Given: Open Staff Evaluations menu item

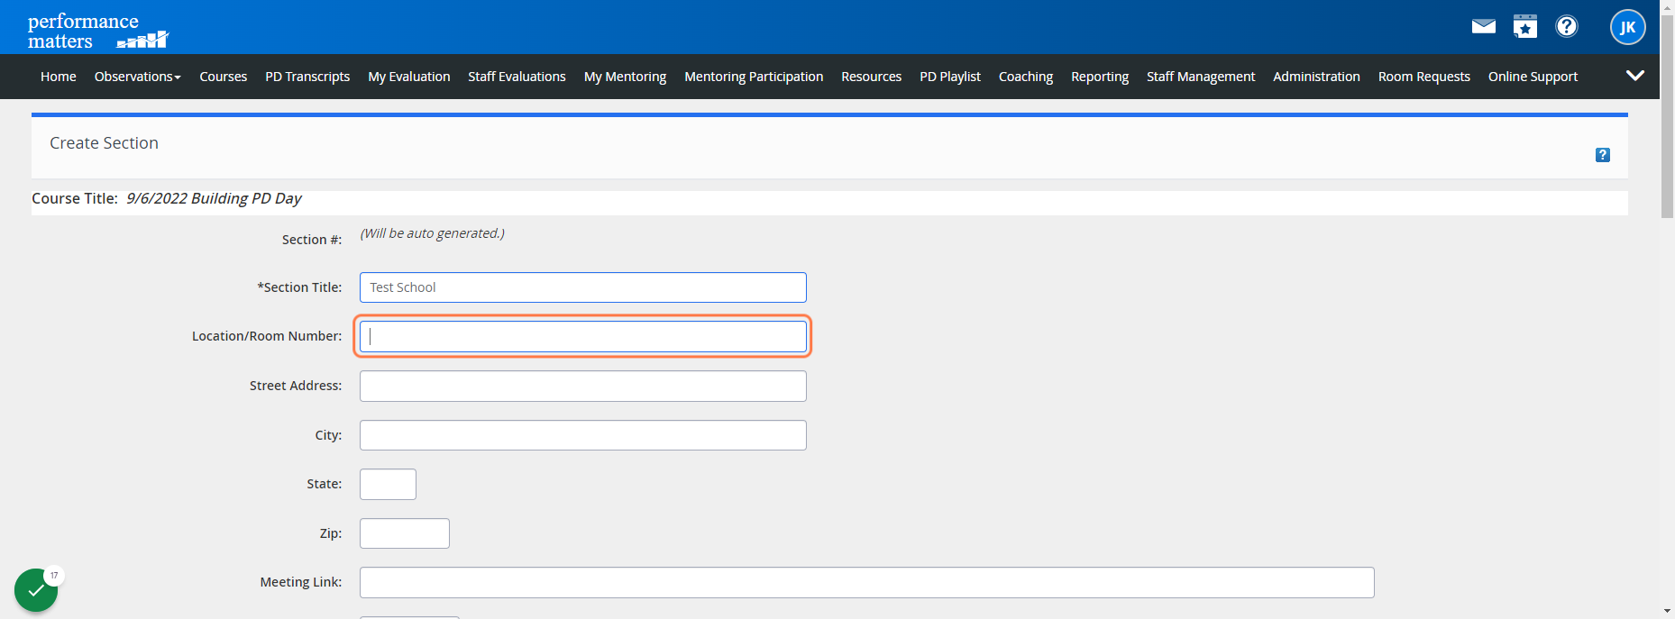Looking at the screenshot, I should 517,77.
